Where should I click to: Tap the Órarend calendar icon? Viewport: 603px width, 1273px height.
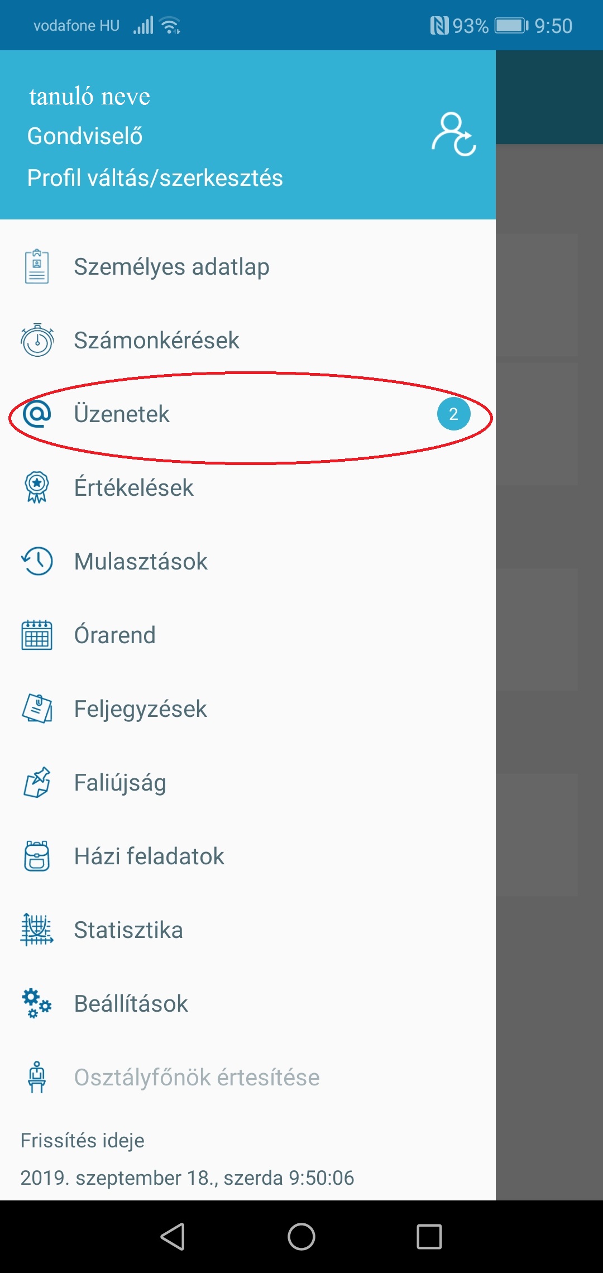point(37,635)
